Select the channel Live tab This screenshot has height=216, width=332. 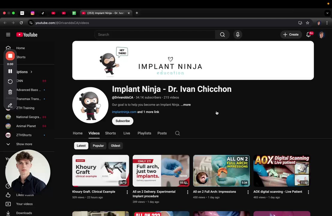pyautogui.click(x=127, y=133)
